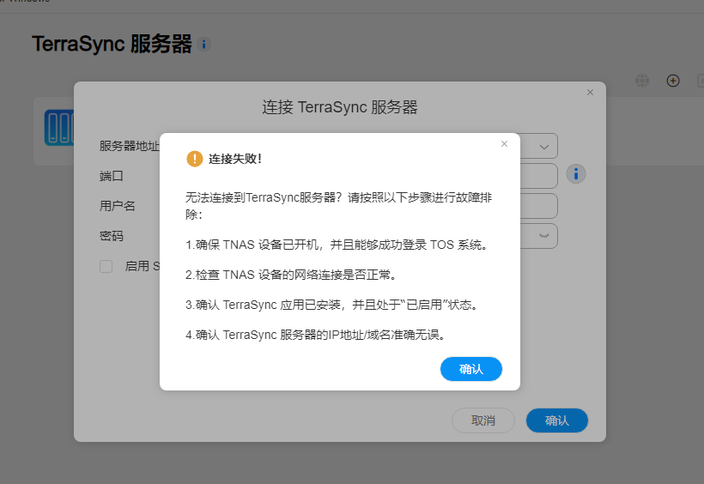704x484 pixels.
Task: Click the 连接失败! heading text
Action: [x=235, y=159]
